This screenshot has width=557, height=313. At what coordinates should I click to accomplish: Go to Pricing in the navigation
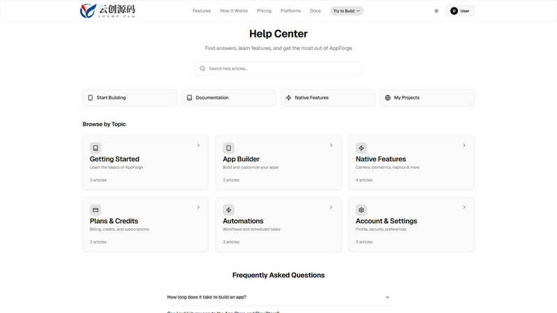tap(264, 11)
